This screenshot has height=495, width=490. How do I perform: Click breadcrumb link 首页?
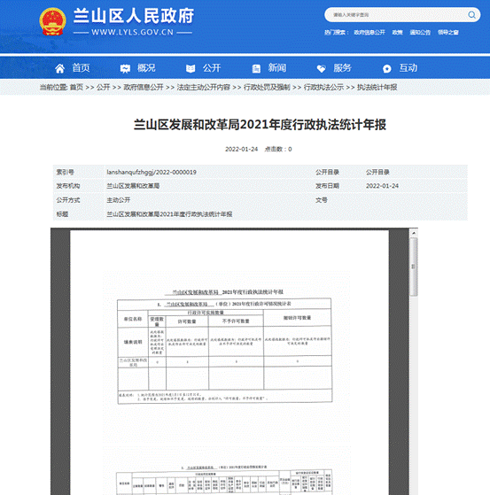[x=76, y=87]
